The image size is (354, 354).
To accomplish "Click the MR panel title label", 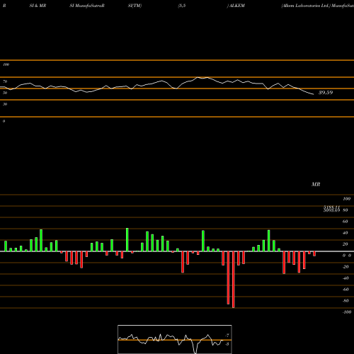I will [316, 184].
